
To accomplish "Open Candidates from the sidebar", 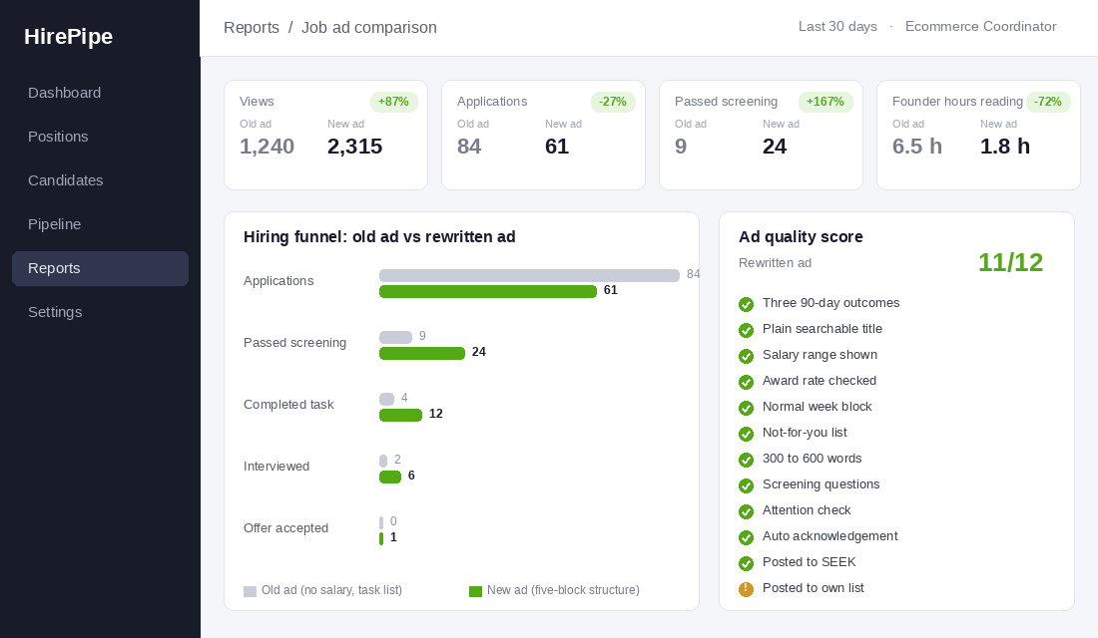I will point(100,180).
